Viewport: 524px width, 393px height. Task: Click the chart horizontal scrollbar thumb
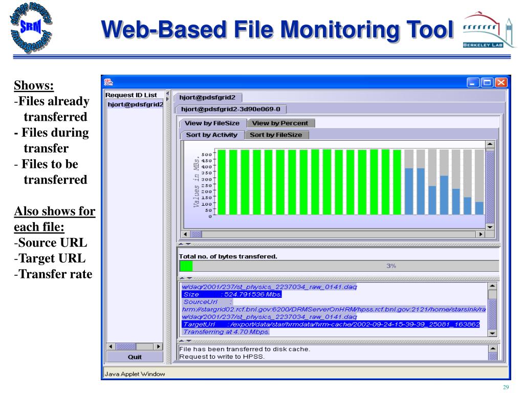[x=196, y=234]
